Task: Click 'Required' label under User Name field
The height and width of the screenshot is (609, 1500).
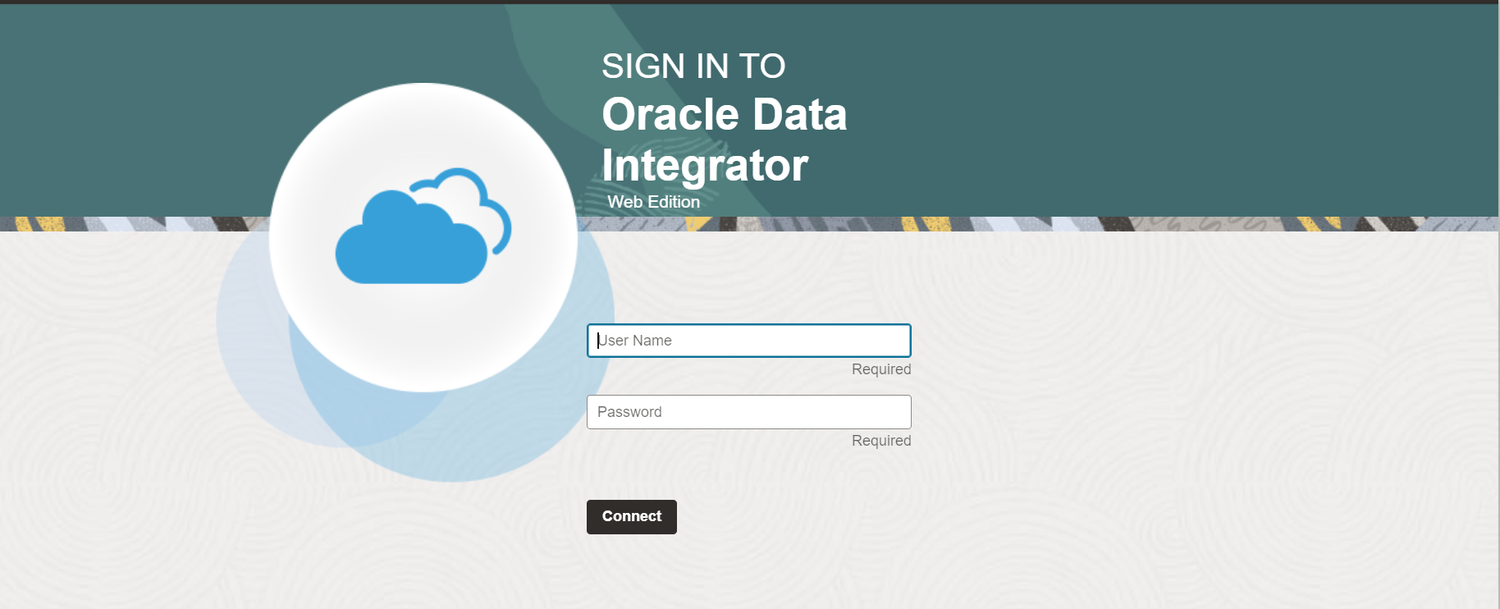Action: coord(881,369)
